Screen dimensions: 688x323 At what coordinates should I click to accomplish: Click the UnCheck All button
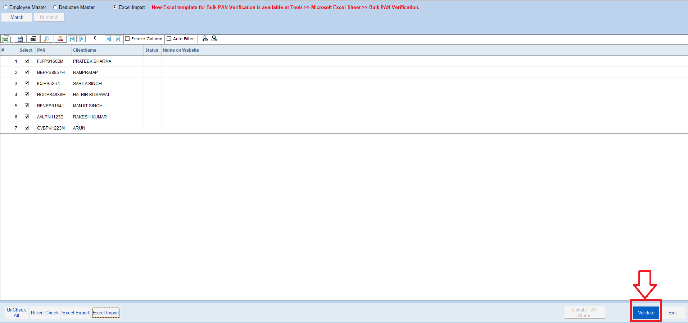(x=17, y=313)
